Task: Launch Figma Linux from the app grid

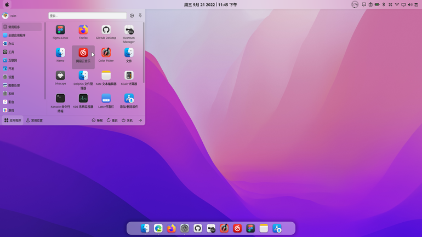Action: [x=60, y=32]
